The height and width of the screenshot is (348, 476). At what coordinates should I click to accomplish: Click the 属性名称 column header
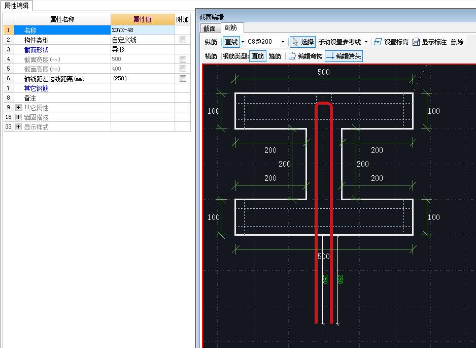click(x=62, y=19)
